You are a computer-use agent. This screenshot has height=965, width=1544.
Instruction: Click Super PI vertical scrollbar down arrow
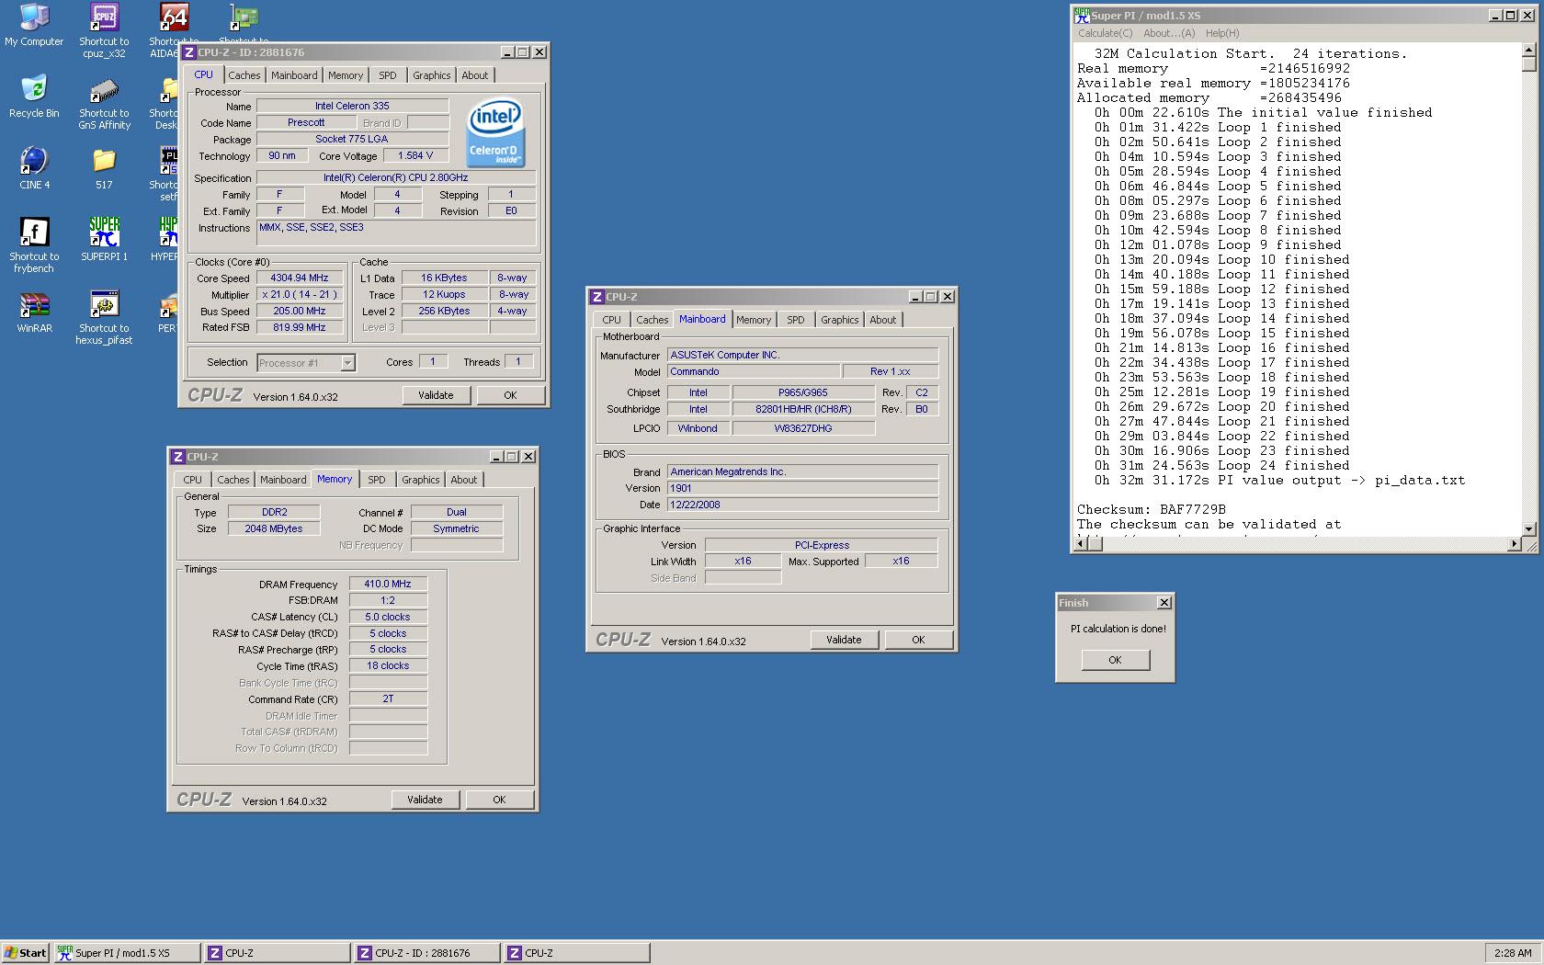(1529, 528)
